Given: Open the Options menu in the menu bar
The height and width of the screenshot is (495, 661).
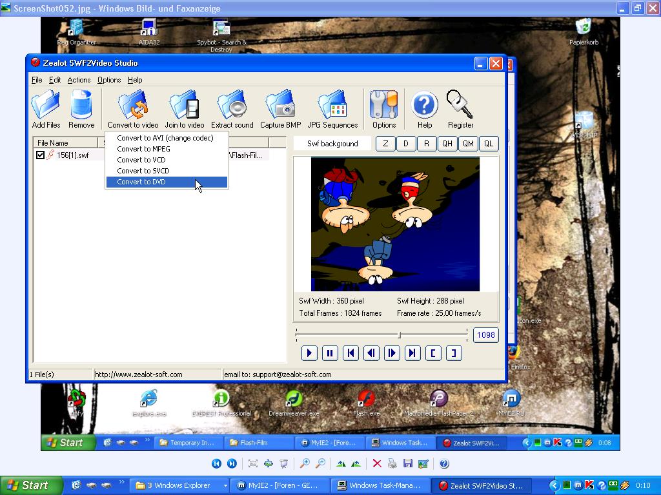Looking at the screenshot, I should pos(108,80).
